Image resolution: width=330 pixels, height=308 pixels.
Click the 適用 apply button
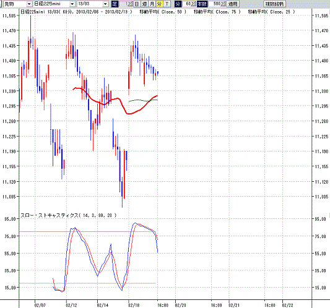(233, 4)
